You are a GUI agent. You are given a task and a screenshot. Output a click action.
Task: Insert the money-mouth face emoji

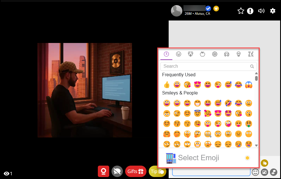(249, 124)
